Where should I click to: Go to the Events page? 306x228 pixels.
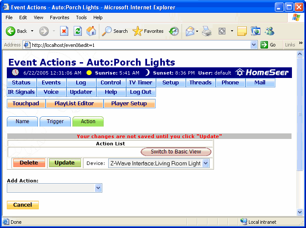(x=51, y=83)
